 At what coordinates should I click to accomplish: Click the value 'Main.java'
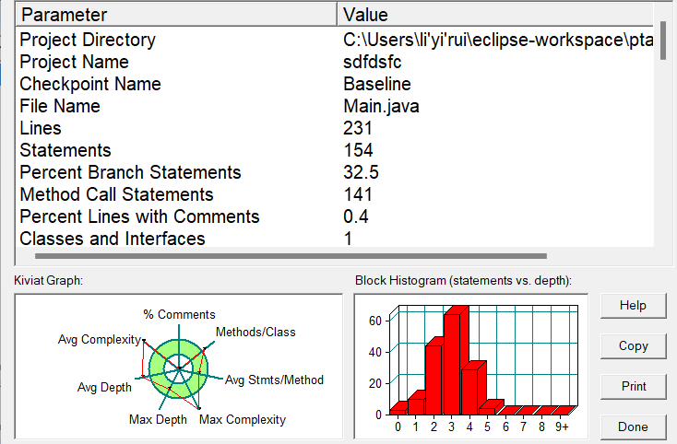tap(381, 106)
